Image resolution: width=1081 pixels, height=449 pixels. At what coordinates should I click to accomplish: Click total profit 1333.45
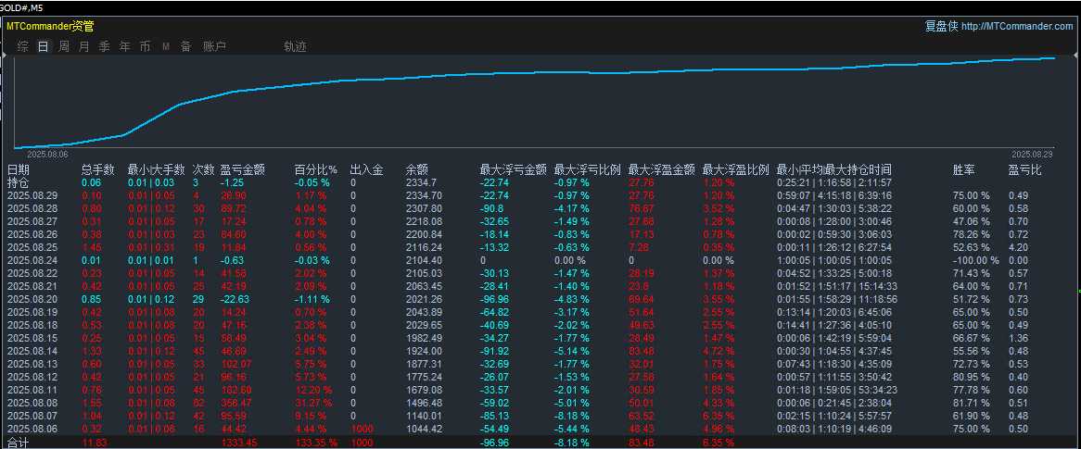tap(238, 443)
